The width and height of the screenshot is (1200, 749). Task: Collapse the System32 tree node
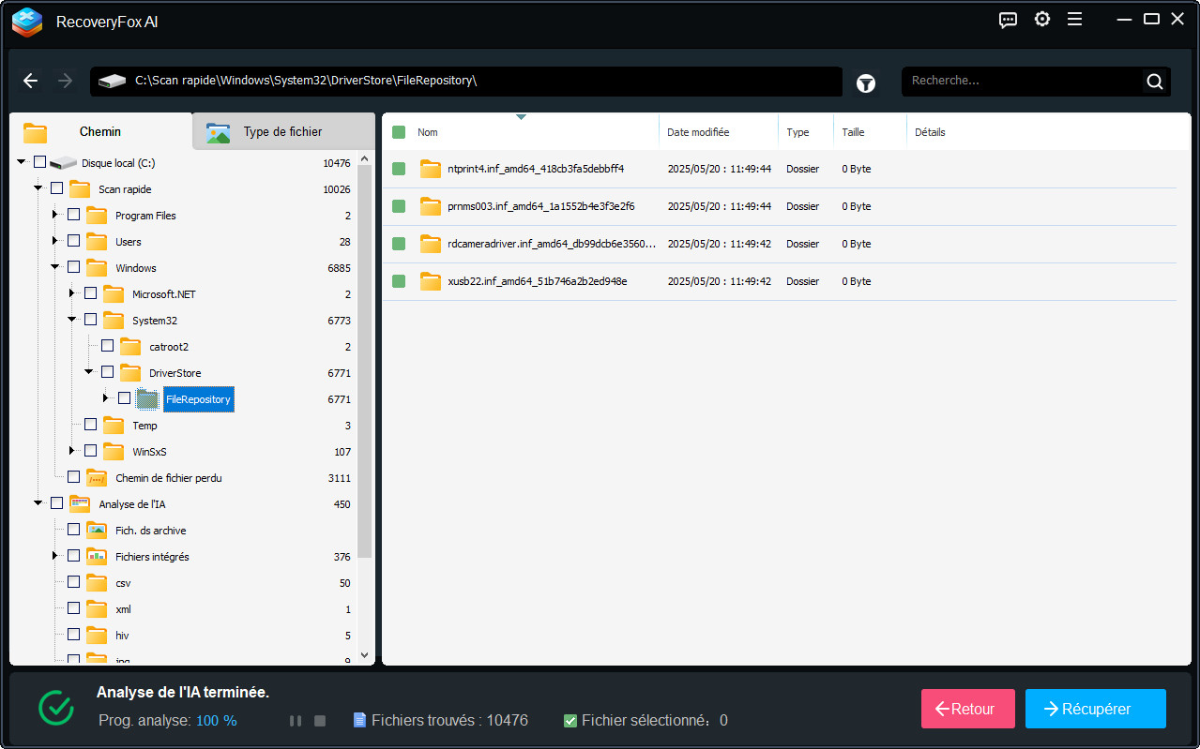(x=72, y=320)
